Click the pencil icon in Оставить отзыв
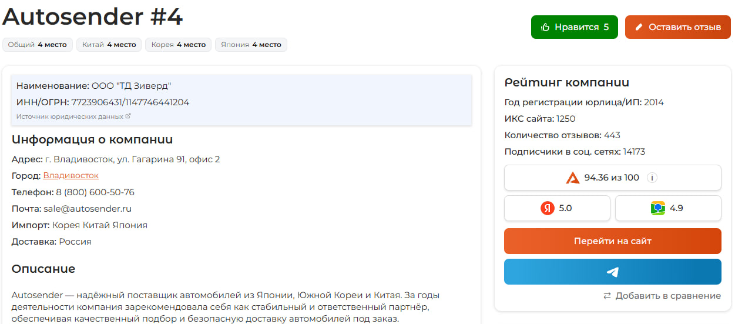The height and width of the screenshot is (324, 745). [x=639, y=27]
